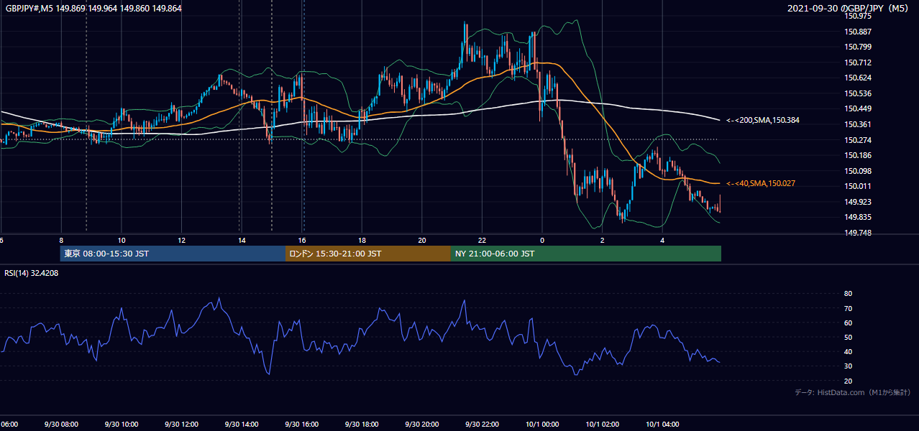The width and height of the screenshot is (919, 431).
Task: Click hour 22 tick under price chart
Action: 482,240
